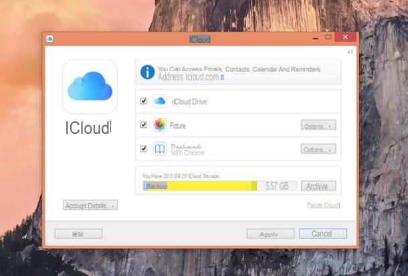The height and width of the screenshot is (276, 408).
Task: Click the Cancel button
Action: (323, 234)
